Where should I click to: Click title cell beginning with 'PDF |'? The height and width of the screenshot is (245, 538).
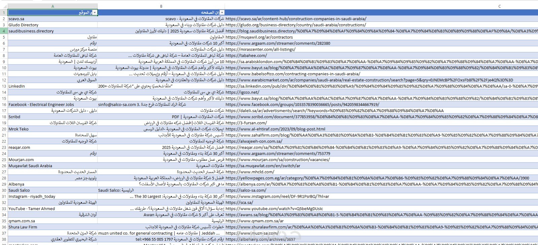pyautogui.click(x=161, y=117)
